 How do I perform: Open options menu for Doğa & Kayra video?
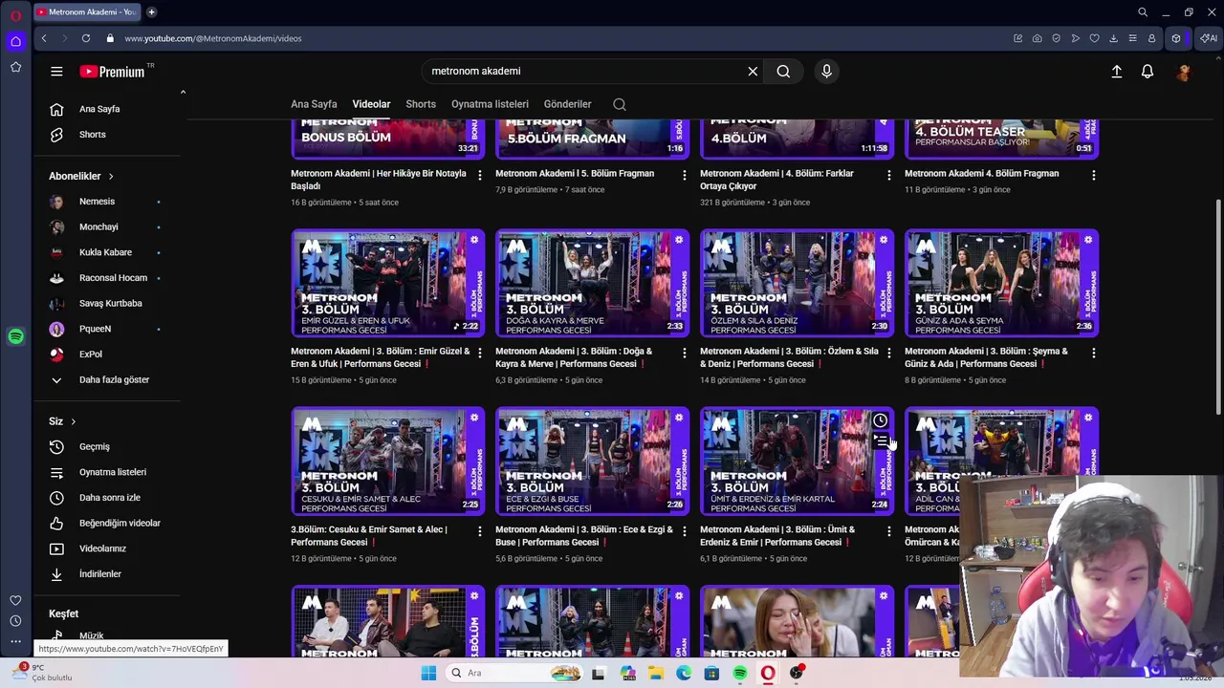(684, 353)
